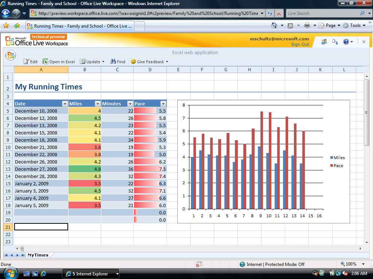Click the Windows Start button

click(10, 273)
